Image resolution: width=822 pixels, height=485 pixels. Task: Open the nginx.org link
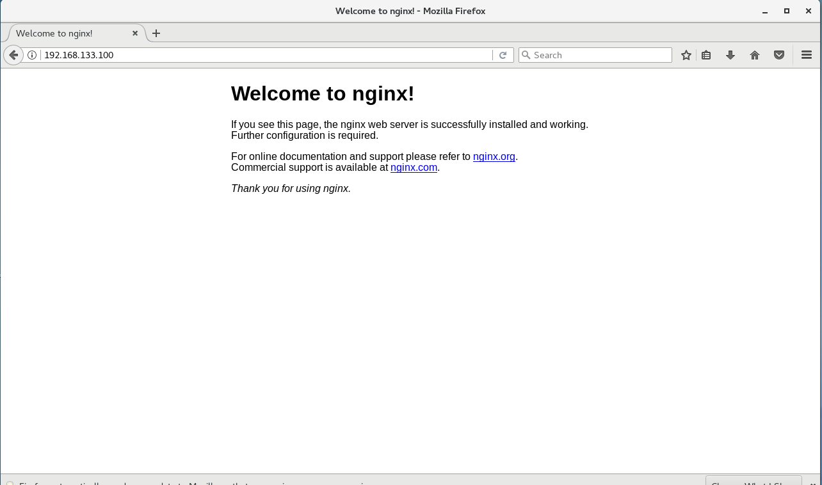(494, 157)
